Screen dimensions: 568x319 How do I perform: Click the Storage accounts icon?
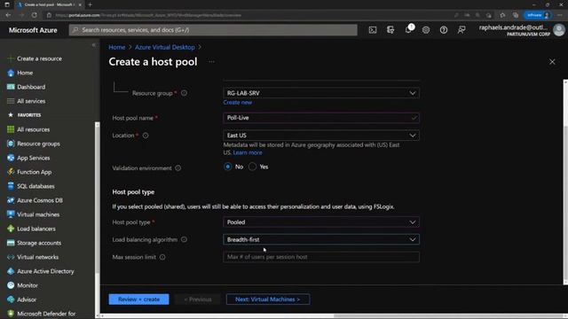click(x=11, y=243)
